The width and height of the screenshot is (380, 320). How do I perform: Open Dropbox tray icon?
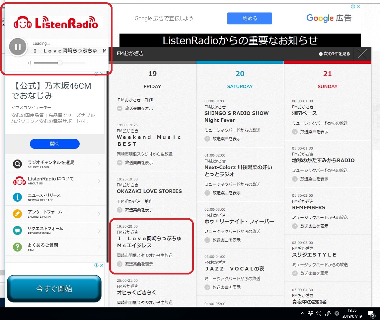[x=310, y=313]
